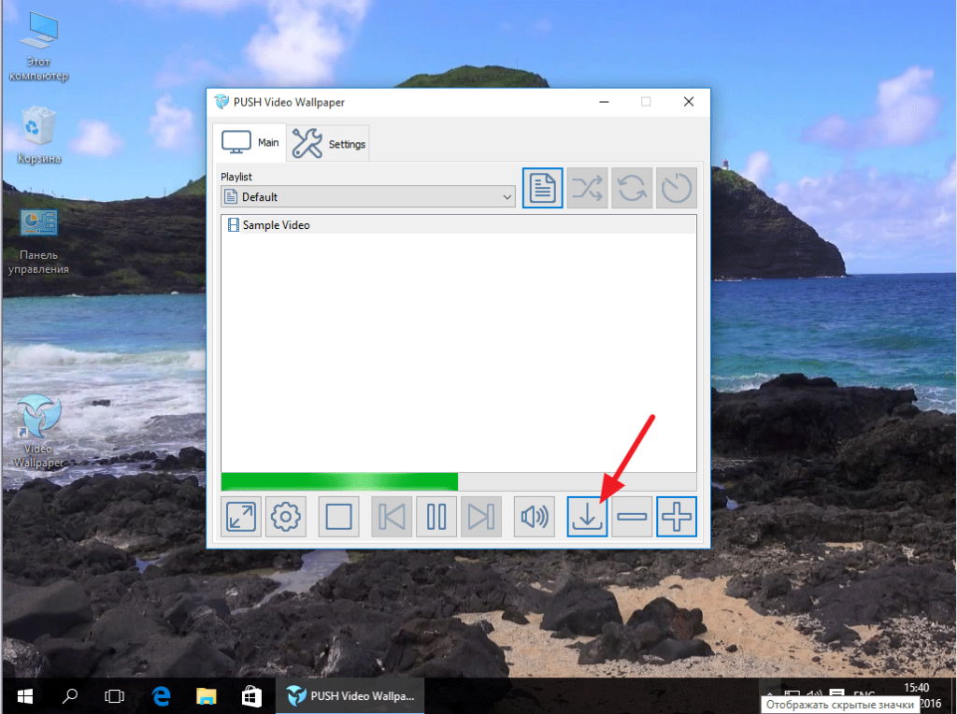Switch to the Settings tab
Image resolution: width=957 pixels, height=714 pixels.
point(329,144)
